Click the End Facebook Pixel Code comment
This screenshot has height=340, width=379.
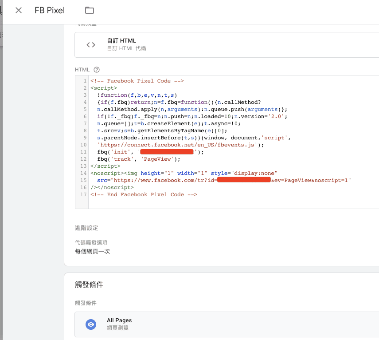pyautogui.click(x=144, y=194)
